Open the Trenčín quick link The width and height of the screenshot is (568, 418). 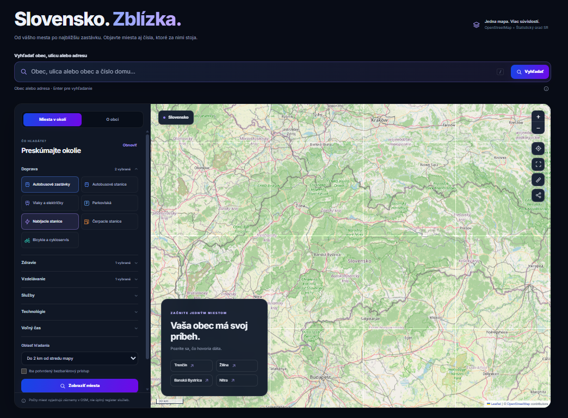pyautogui.click(x=192, y=365)
